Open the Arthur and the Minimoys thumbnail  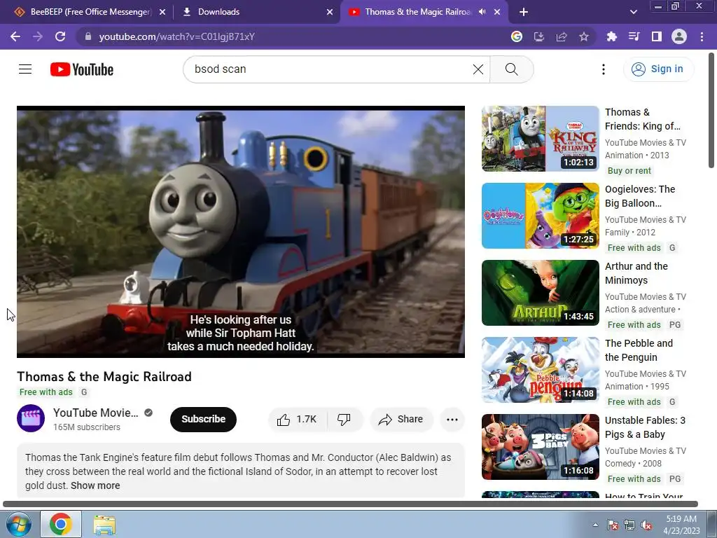[x=540, y=293]
